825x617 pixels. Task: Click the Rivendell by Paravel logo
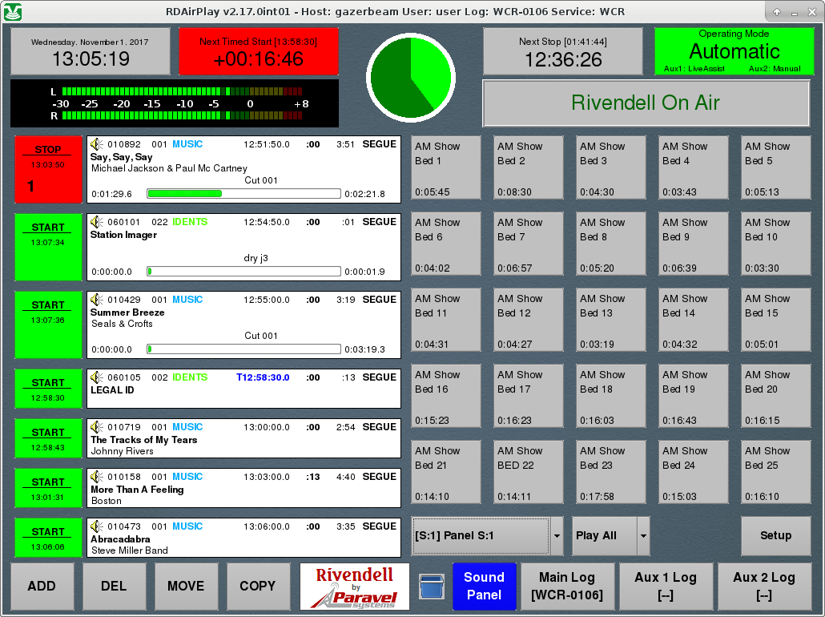click(353, 587)
